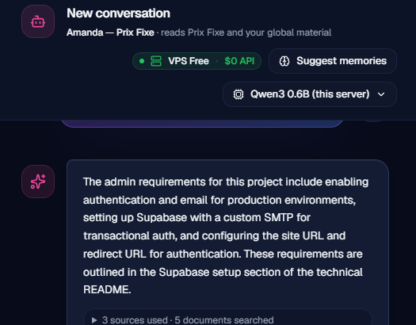Click the text reads Prix Fixe and your global material

[x=246, y=32]
